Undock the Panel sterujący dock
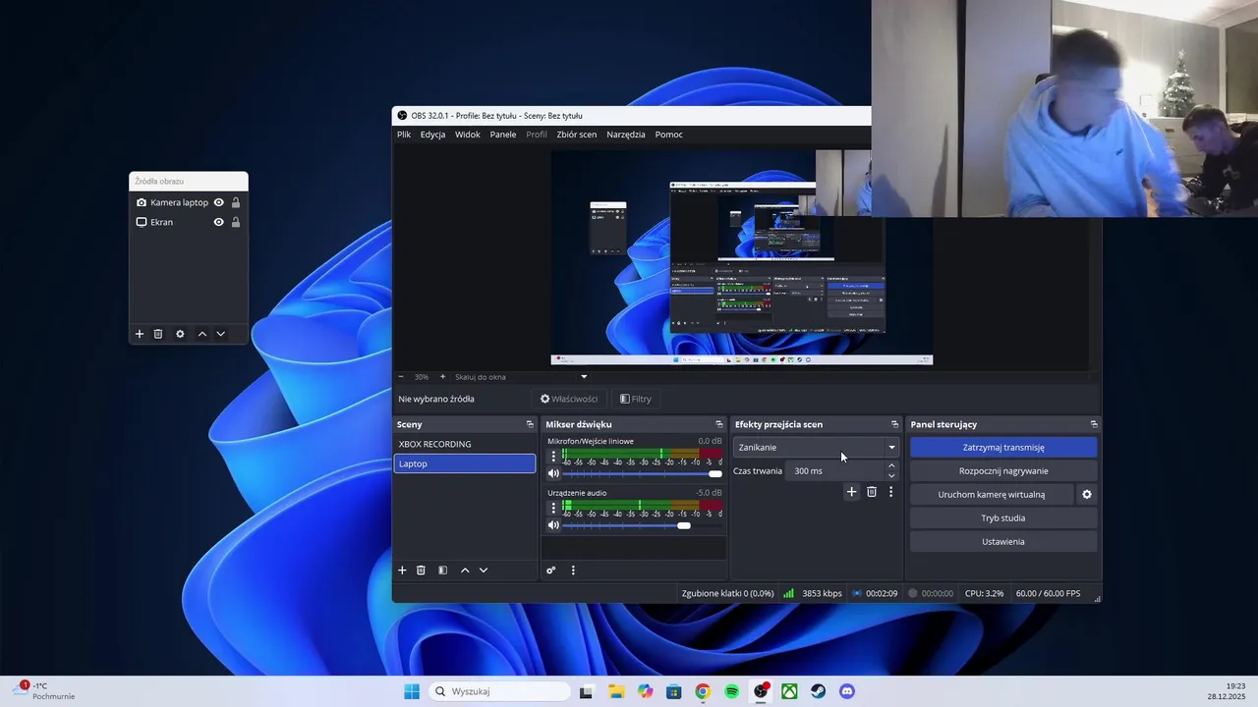Viewport: 1258px width, 707px height. point(1094,424)
